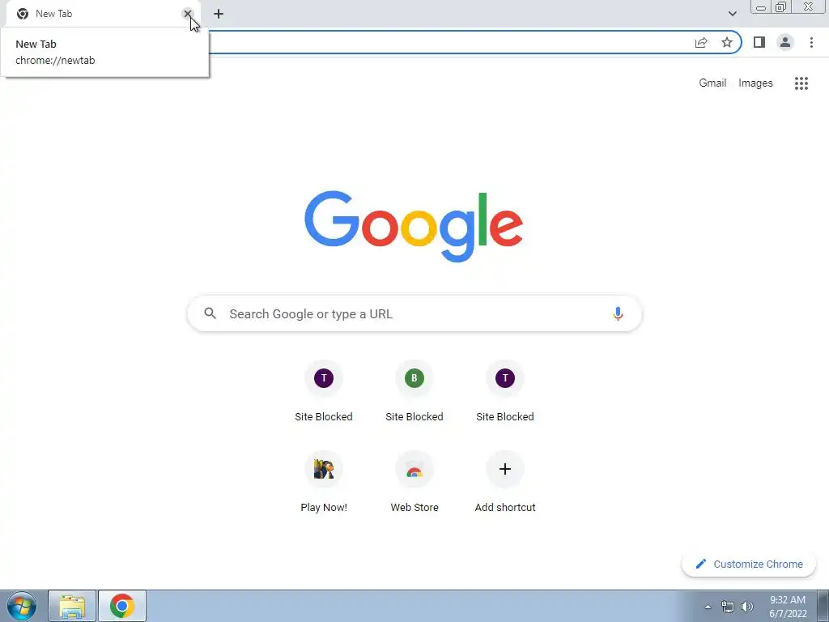
Task: Open the tab search dropdown arrow
Action: (732, 14)
